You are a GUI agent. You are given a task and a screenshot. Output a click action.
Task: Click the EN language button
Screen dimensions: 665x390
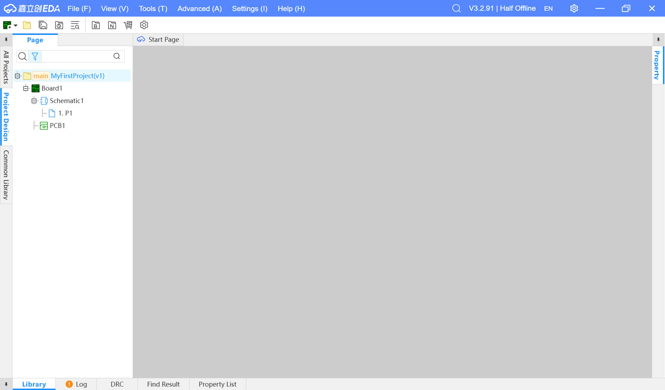pos(548,9)
